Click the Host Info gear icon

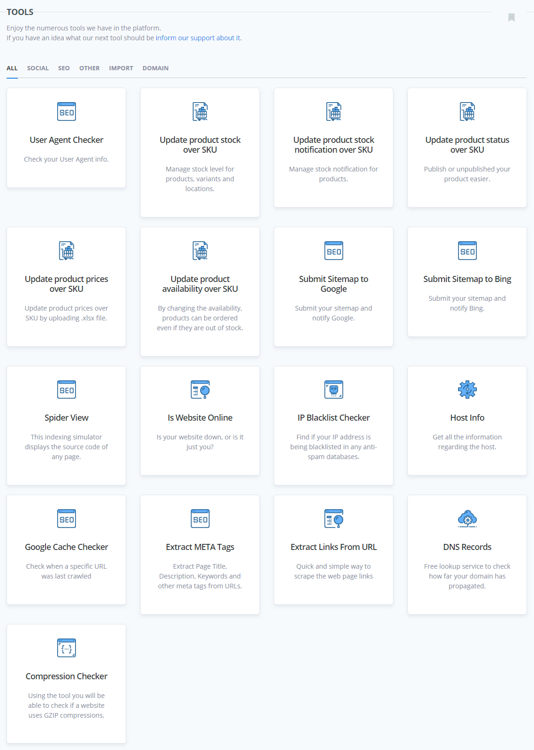[467, 389]
